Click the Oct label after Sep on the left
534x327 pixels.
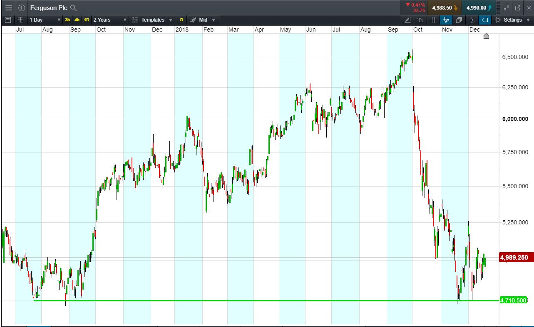101,30
